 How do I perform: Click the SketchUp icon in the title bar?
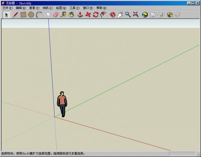pos(3,3)
